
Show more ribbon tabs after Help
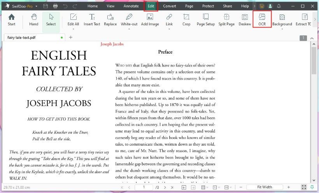coord(254,6)
